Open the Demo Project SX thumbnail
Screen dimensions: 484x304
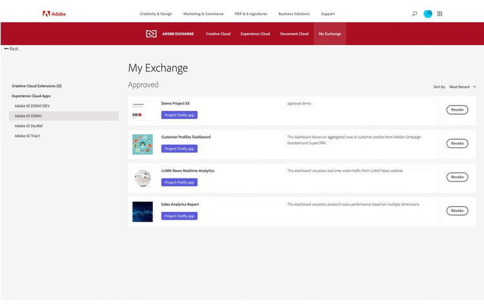143,110
